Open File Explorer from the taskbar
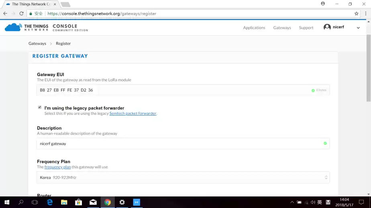This screenshot has height=208, width=371. click(64, 202)
